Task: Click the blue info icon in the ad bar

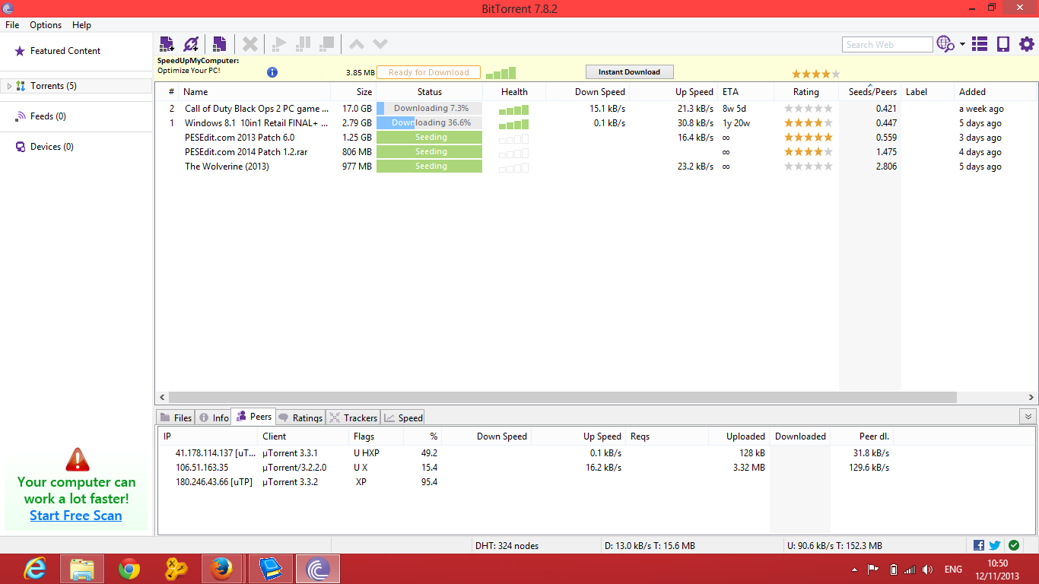Action: (272, 72)
